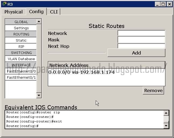Switch to the Physical tab
174x138 pixels.
point(13,12)
